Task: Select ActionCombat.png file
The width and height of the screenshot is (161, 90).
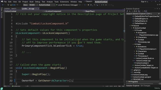Action: 140,75
